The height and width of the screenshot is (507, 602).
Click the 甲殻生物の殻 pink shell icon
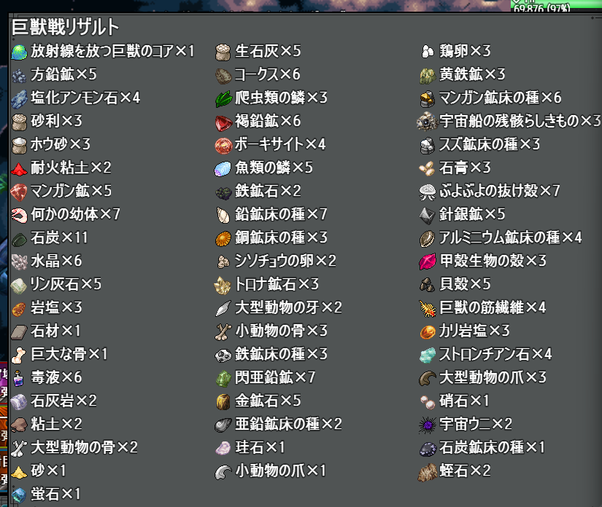coord(428,262)
